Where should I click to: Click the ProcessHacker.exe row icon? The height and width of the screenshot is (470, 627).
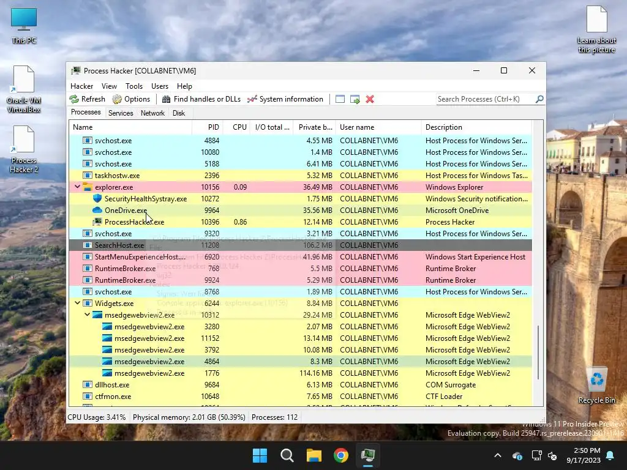click(97, 222)
